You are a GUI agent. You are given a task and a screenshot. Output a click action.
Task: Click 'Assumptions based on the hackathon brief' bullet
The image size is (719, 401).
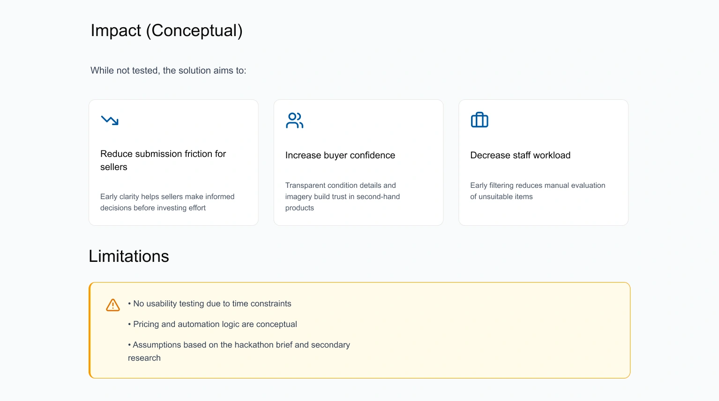[239, 345]
